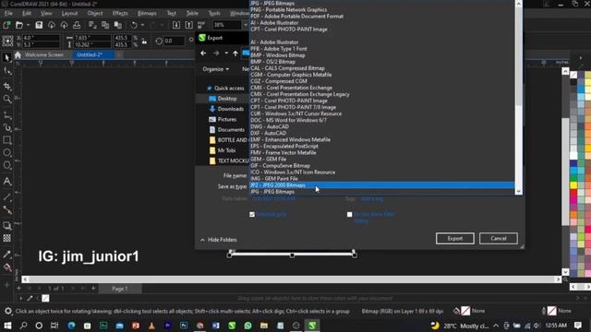The image size is (591, 332).
Task: Open status bar settings gear
Action: click(x=7, y=312)
